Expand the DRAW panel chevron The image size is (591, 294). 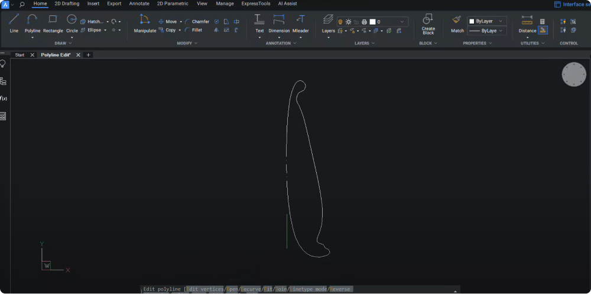[71, 43]
